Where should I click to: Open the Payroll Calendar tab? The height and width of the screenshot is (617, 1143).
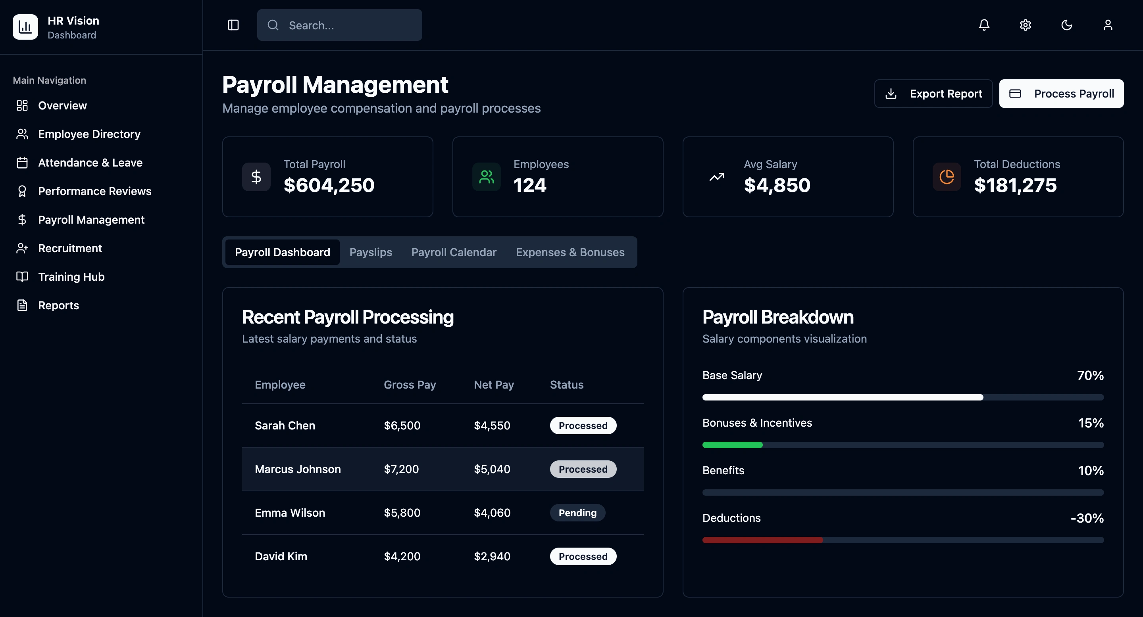coord(454,252)
